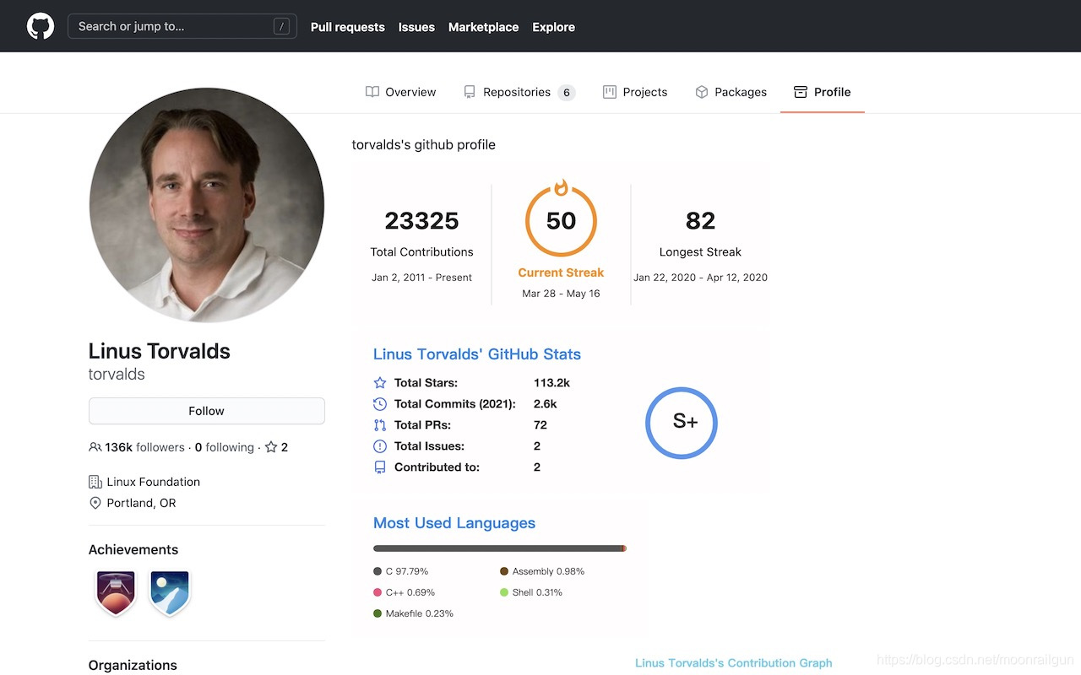Click the Makefile 0.23% dark green dot
Viewport: 1081px width, 675px height.
pyautogui.click(x=378, y=613)
